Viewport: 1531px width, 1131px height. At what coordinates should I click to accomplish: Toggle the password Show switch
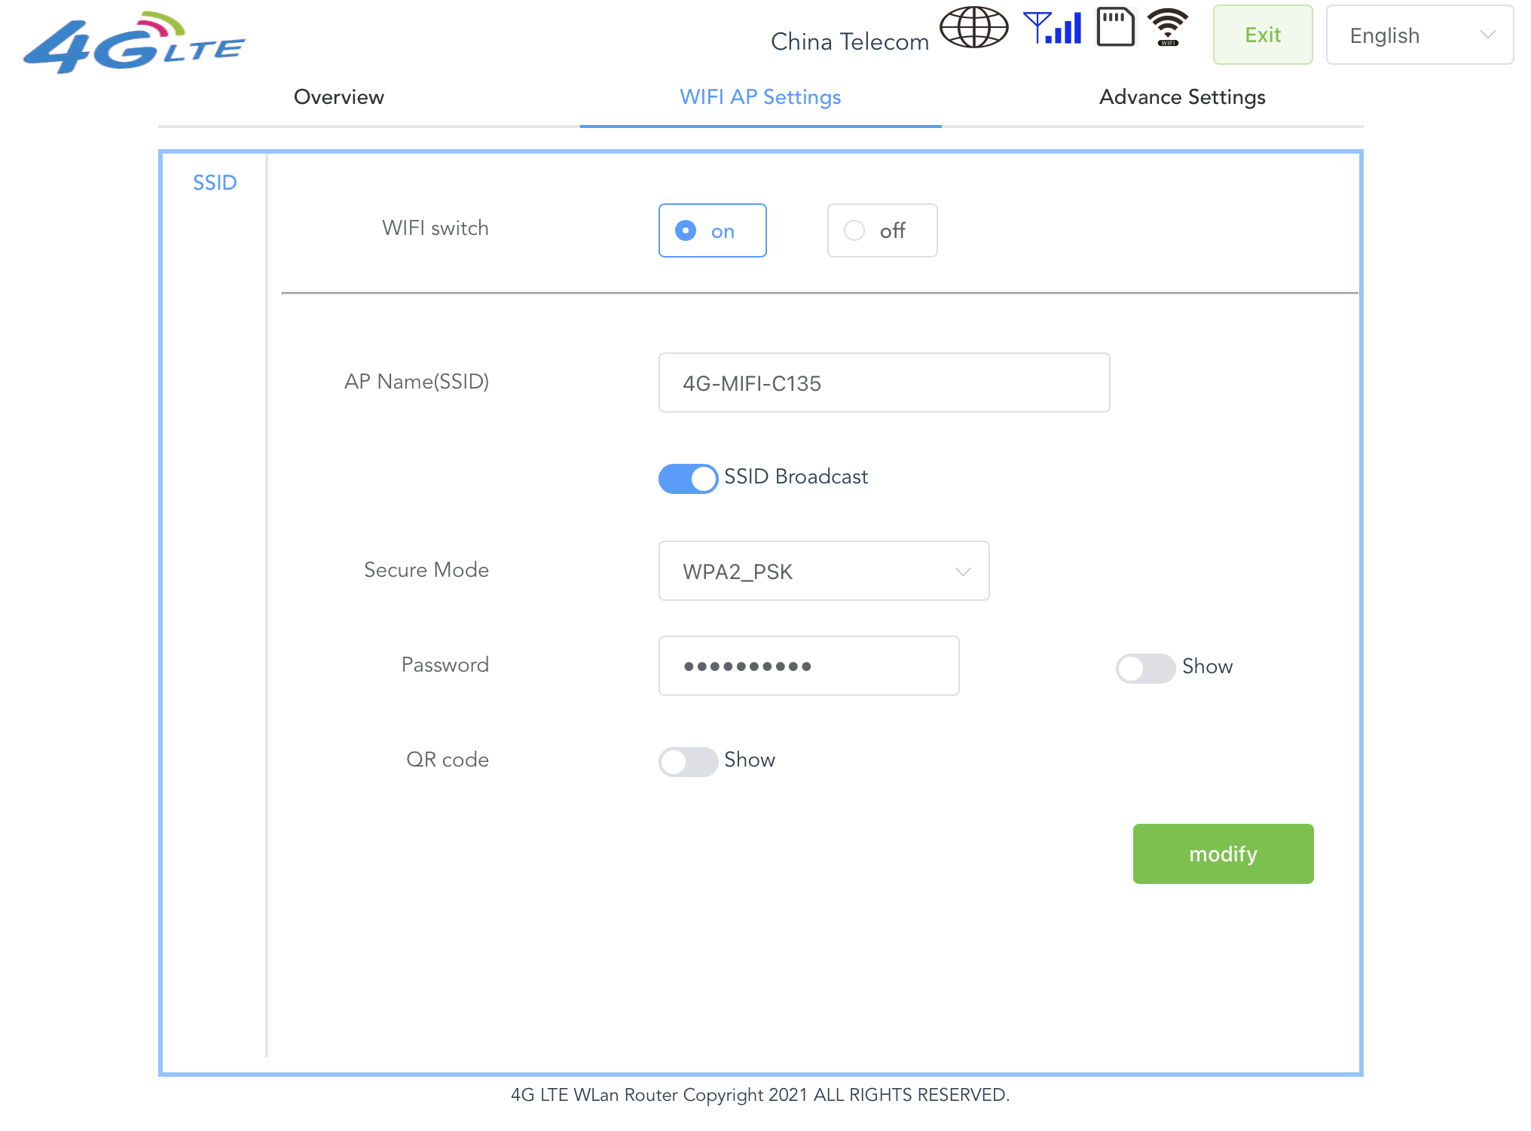tap(1145, 668)
